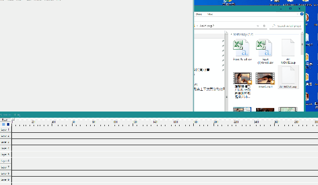This screenshot has height=185, width=318.
Task: Select the mp4 video of reclining woman
Action: click(x=265, y=80)
